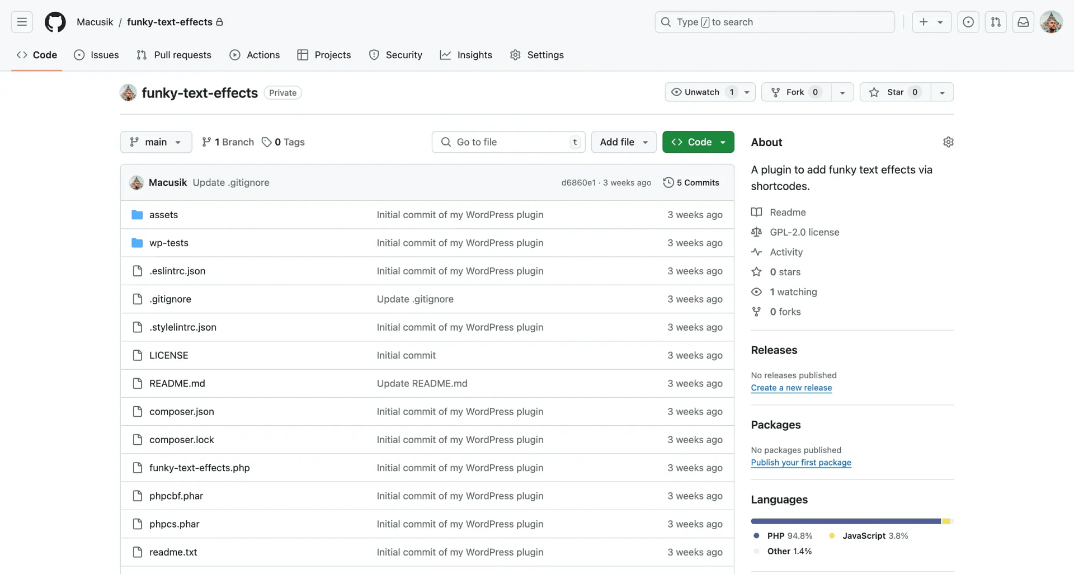Expand the main branch selector dropdown
The image size is (1074, 574).
[156, 142]
